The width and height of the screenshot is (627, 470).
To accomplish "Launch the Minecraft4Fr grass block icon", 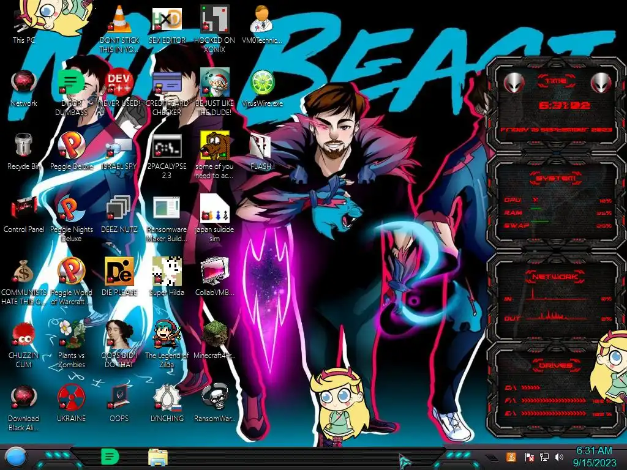I will point(214,340).
